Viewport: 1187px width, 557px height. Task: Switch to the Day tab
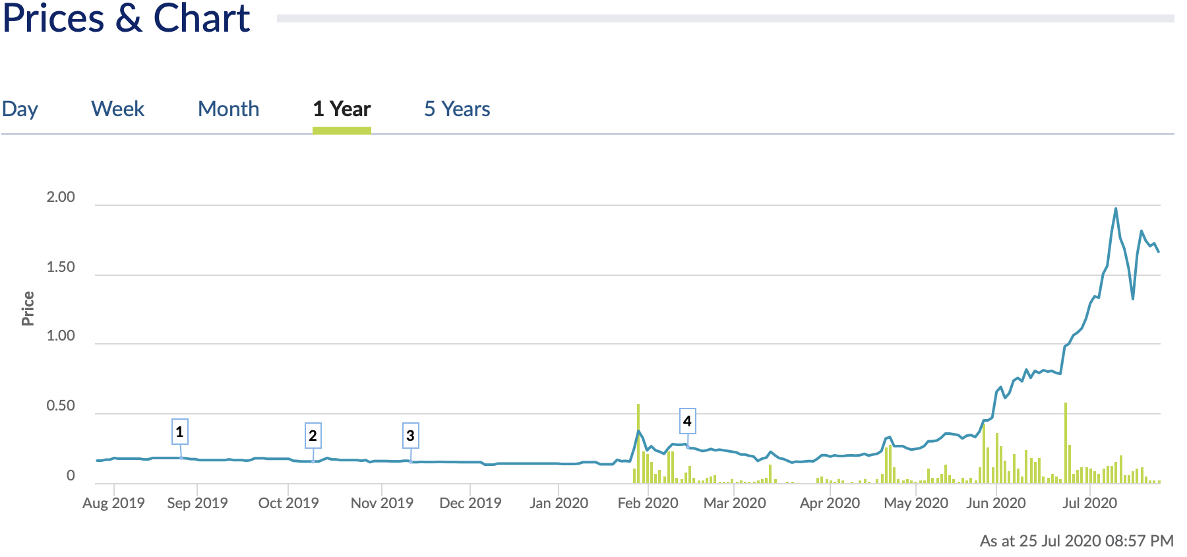click(x=20, y=109)
